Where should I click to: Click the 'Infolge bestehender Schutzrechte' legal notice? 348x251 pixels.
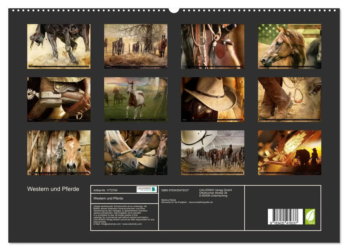click(x=120, y=210)
